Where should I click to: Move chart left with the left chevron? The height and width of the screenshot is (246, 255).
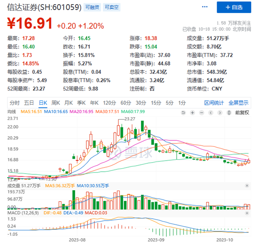[211, 113]
